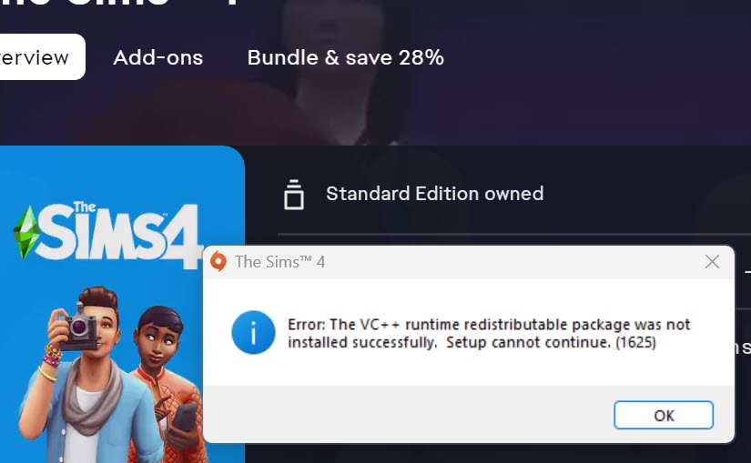Click the Standard Edition owned stack icon
This screenshot has height=463, width=751.
point(293,194)
